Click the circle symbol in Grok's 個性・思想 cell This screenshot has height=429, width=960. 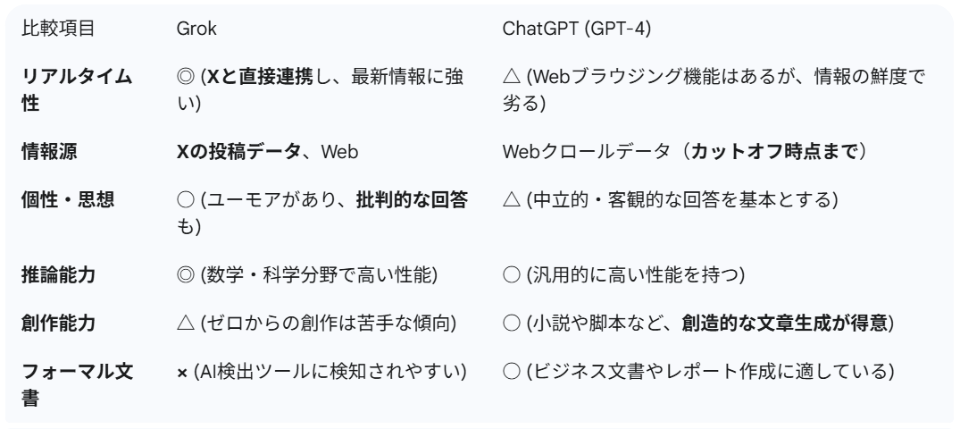186,200
